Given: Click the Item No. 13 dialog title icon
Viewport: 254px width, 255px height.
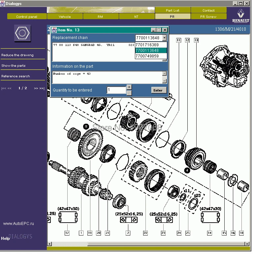Looking at the screenshot, I should [x=54, y=30].
